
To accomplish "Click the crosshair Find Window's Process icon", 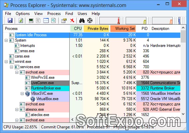I will point(90,20).
